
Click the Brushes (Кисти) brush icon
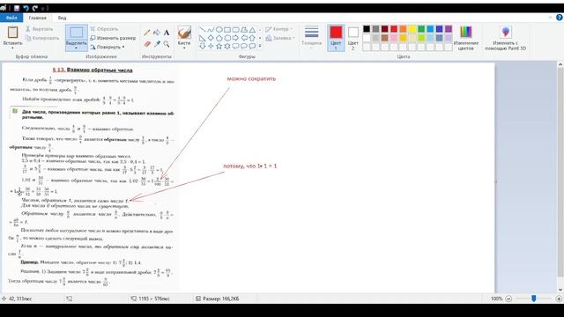tap(184, 33)
